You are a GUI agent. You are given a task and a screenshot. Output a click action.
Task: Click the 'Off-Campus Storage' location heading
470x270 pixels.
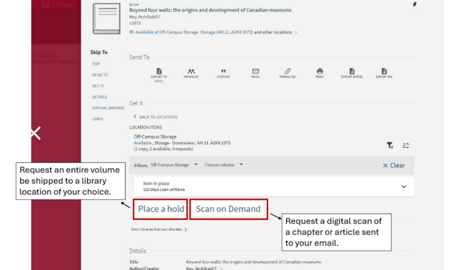(x=155, y=137)
